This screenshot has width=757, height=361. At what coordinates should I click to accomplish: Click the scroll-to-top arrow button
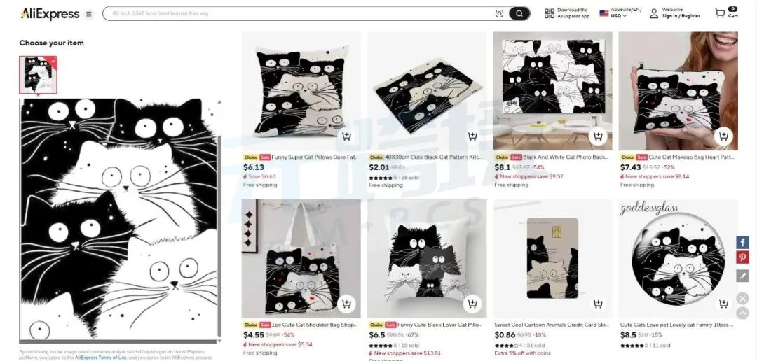[742, 313]
